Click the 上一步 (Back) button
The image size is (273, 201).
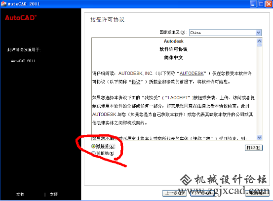(x=174, y=193)
